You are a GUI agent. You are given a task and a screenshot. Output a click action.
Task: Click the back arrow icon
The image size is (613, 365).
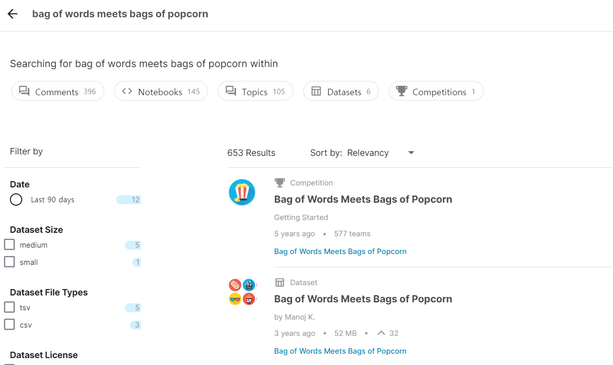pyautogui.click(x=12, y=14)
